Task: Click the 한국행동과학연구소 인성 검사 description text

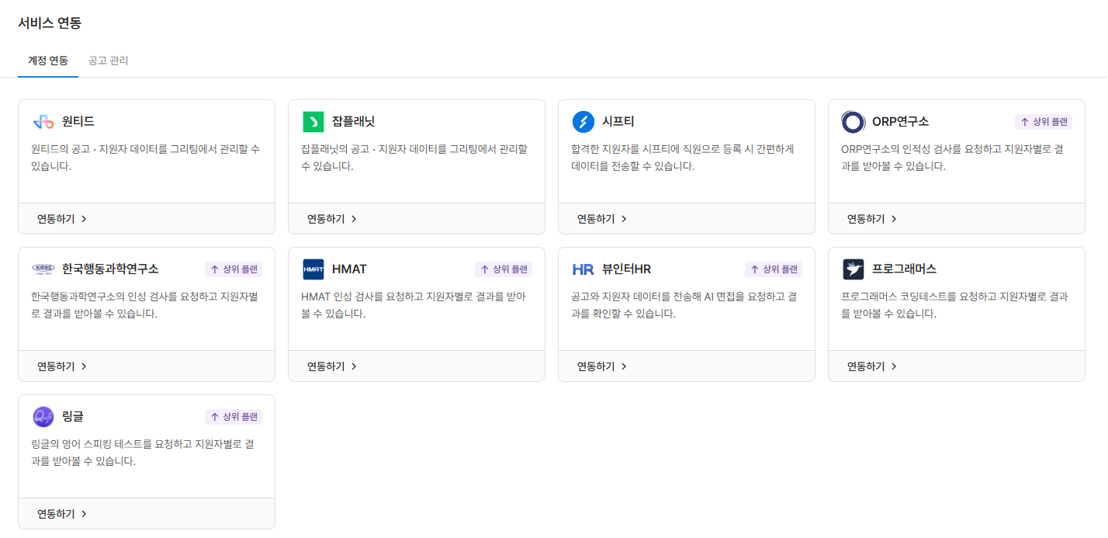Action: (144, 305)
